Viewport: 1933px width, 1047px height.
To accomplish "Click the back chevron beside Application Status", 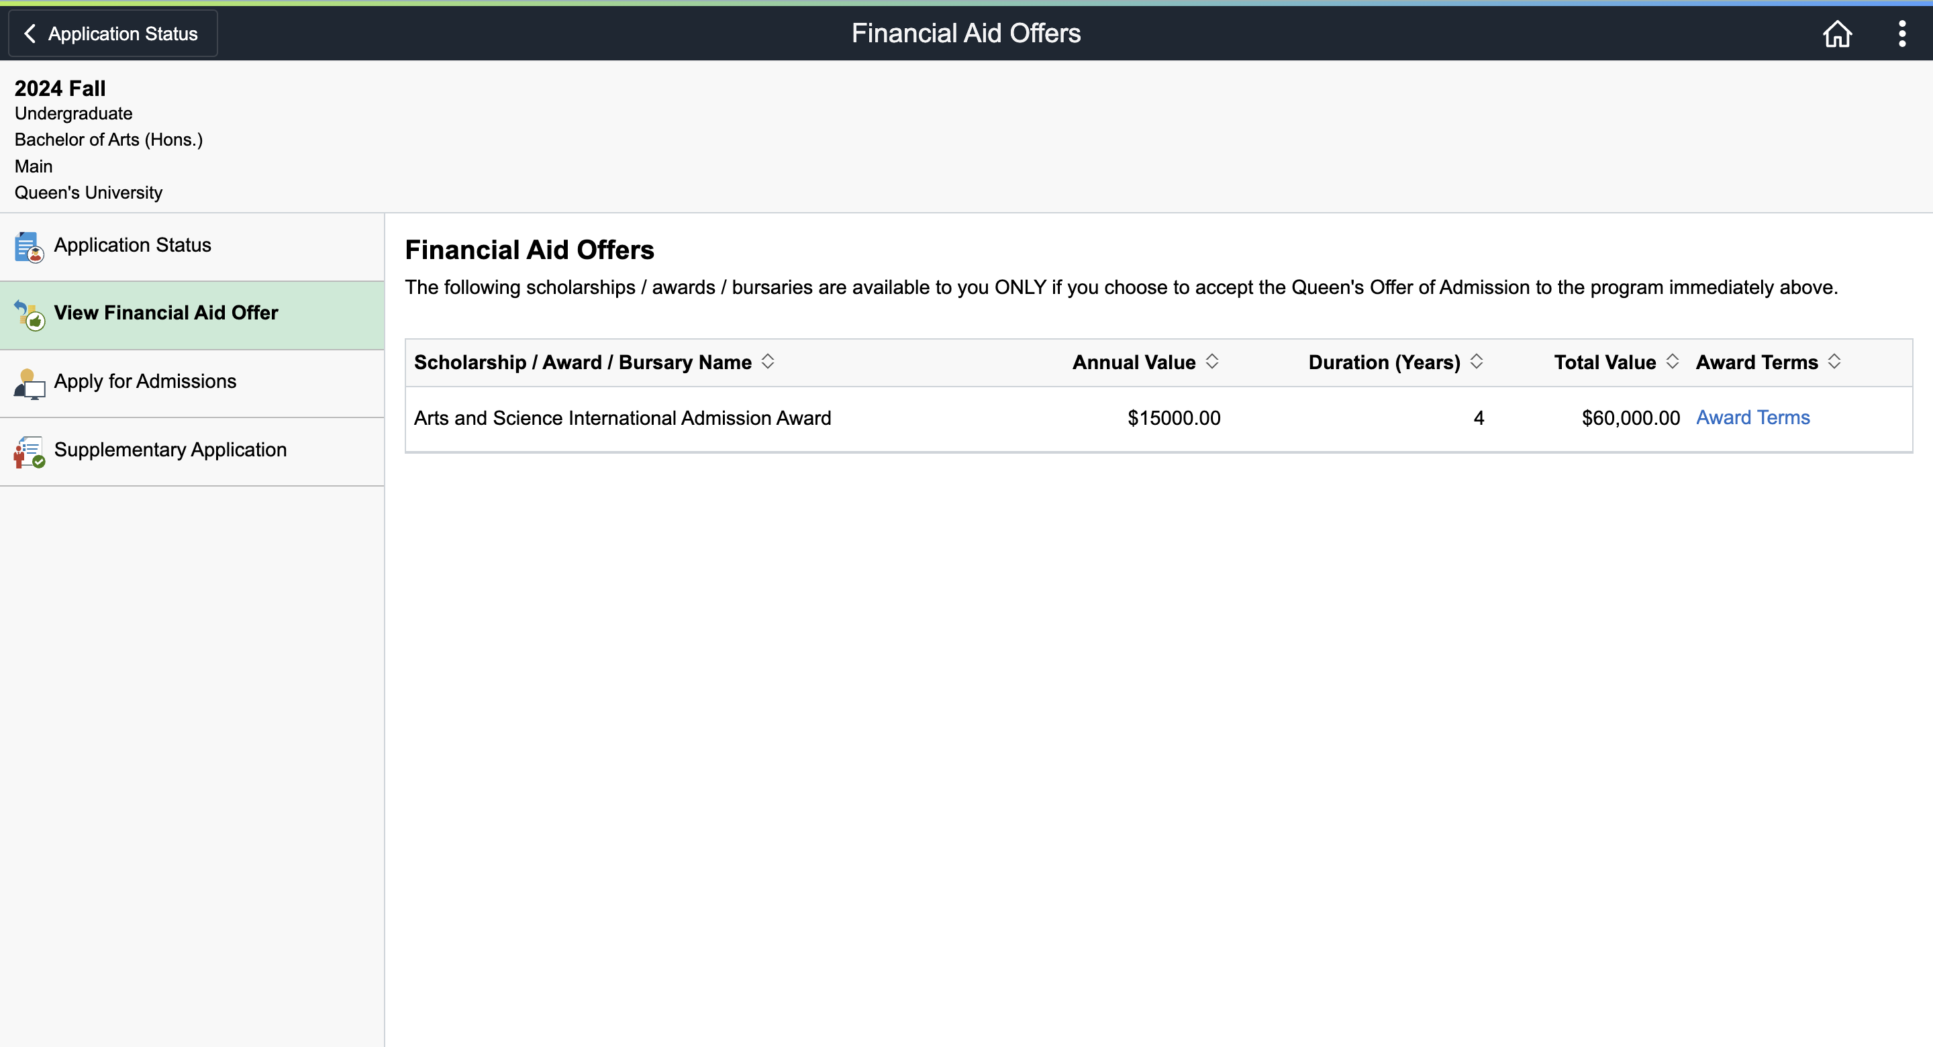I will pyautogui.click(x=30, y=34).
